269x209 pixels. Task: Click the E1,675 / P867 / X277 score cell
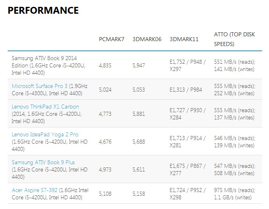187,169
